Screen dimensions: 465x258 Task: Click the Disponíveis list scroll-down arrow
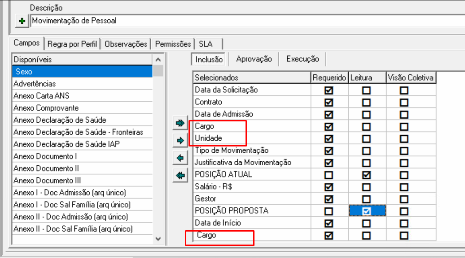pyautogui.click(x=158, y=239)
